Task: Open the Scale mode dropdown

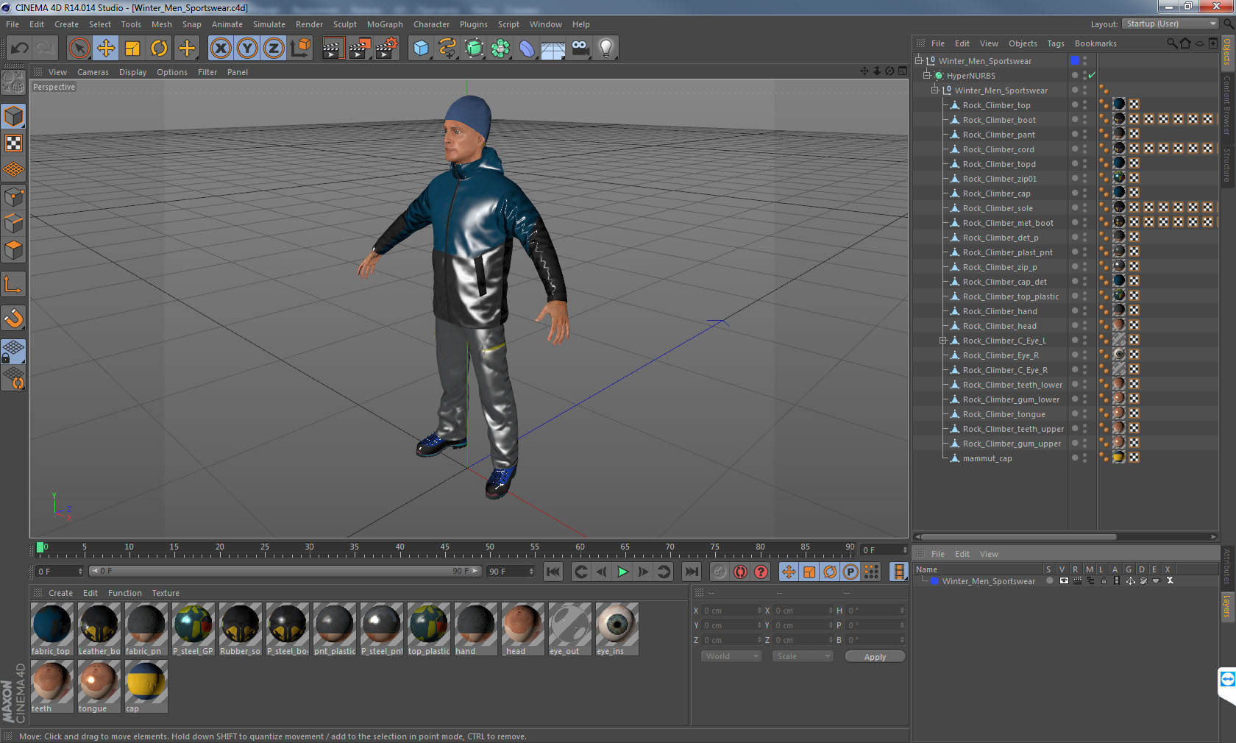Action: click(802, 656)
